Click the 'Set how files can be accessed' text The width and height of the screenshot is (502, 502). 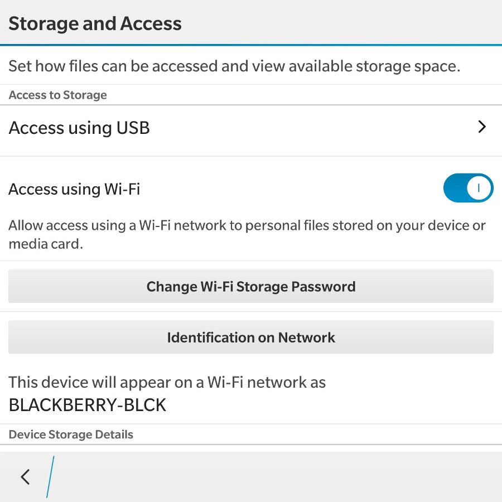coord(234,66)
